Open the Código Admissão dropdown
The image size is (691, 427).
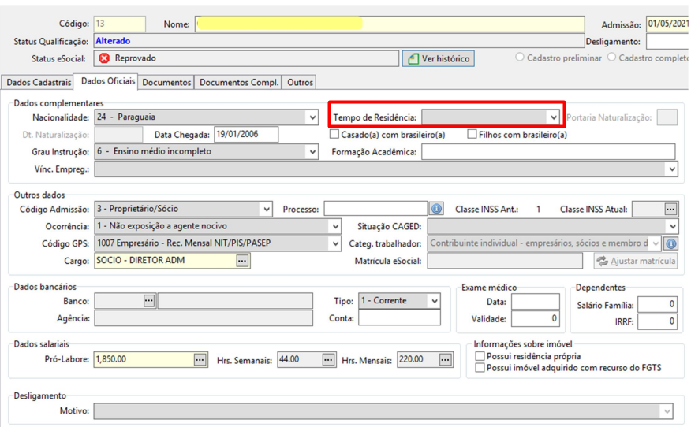267,209
